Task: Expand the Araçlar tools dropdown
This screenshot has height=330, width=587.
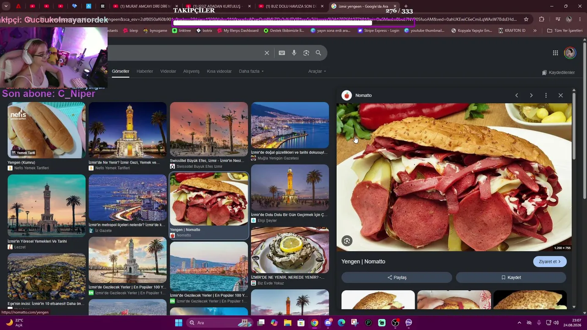Action: point(317,71)
